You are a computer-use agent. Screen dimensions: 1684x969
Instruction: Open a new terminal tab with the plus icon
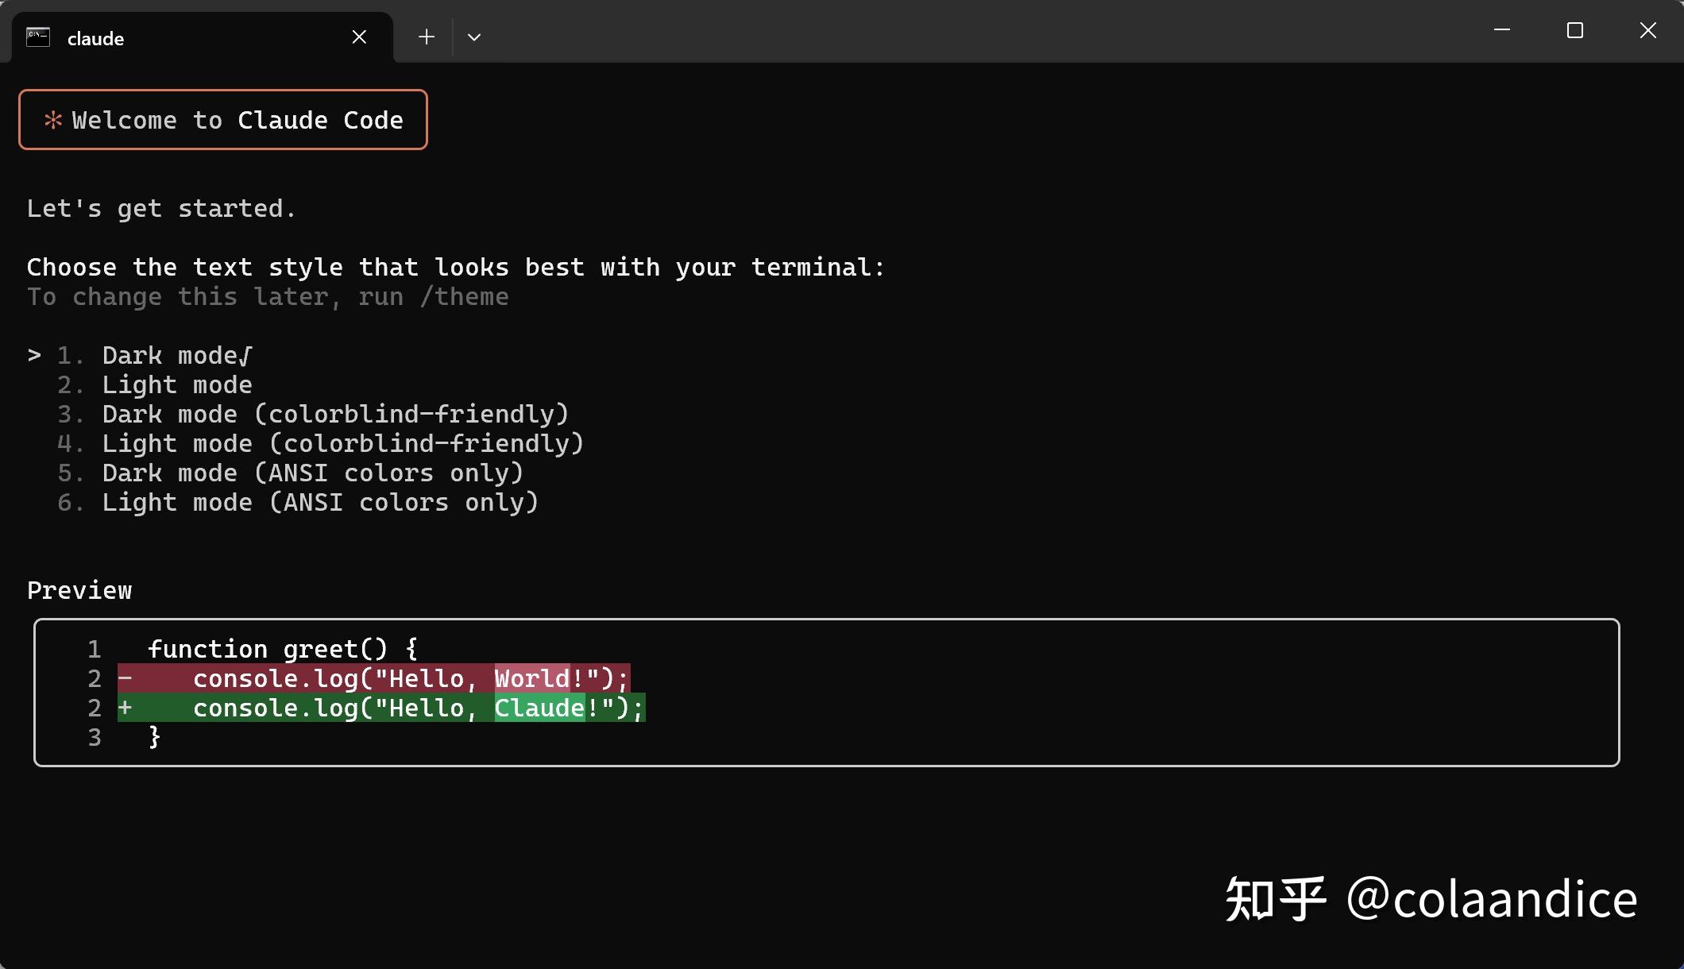pos(427,37)
